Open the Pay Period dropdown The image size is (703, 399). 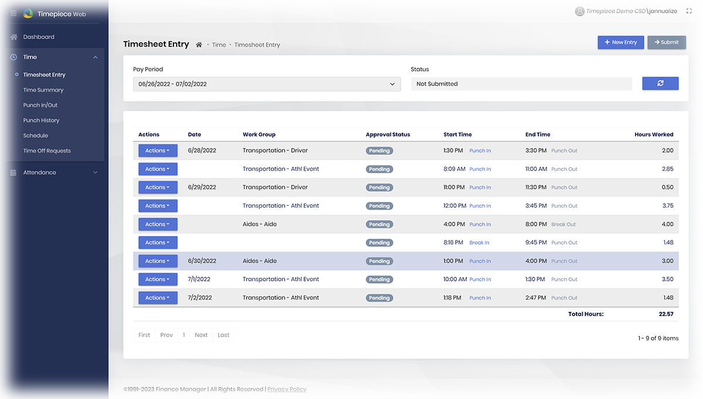click(x=267, y=84)
